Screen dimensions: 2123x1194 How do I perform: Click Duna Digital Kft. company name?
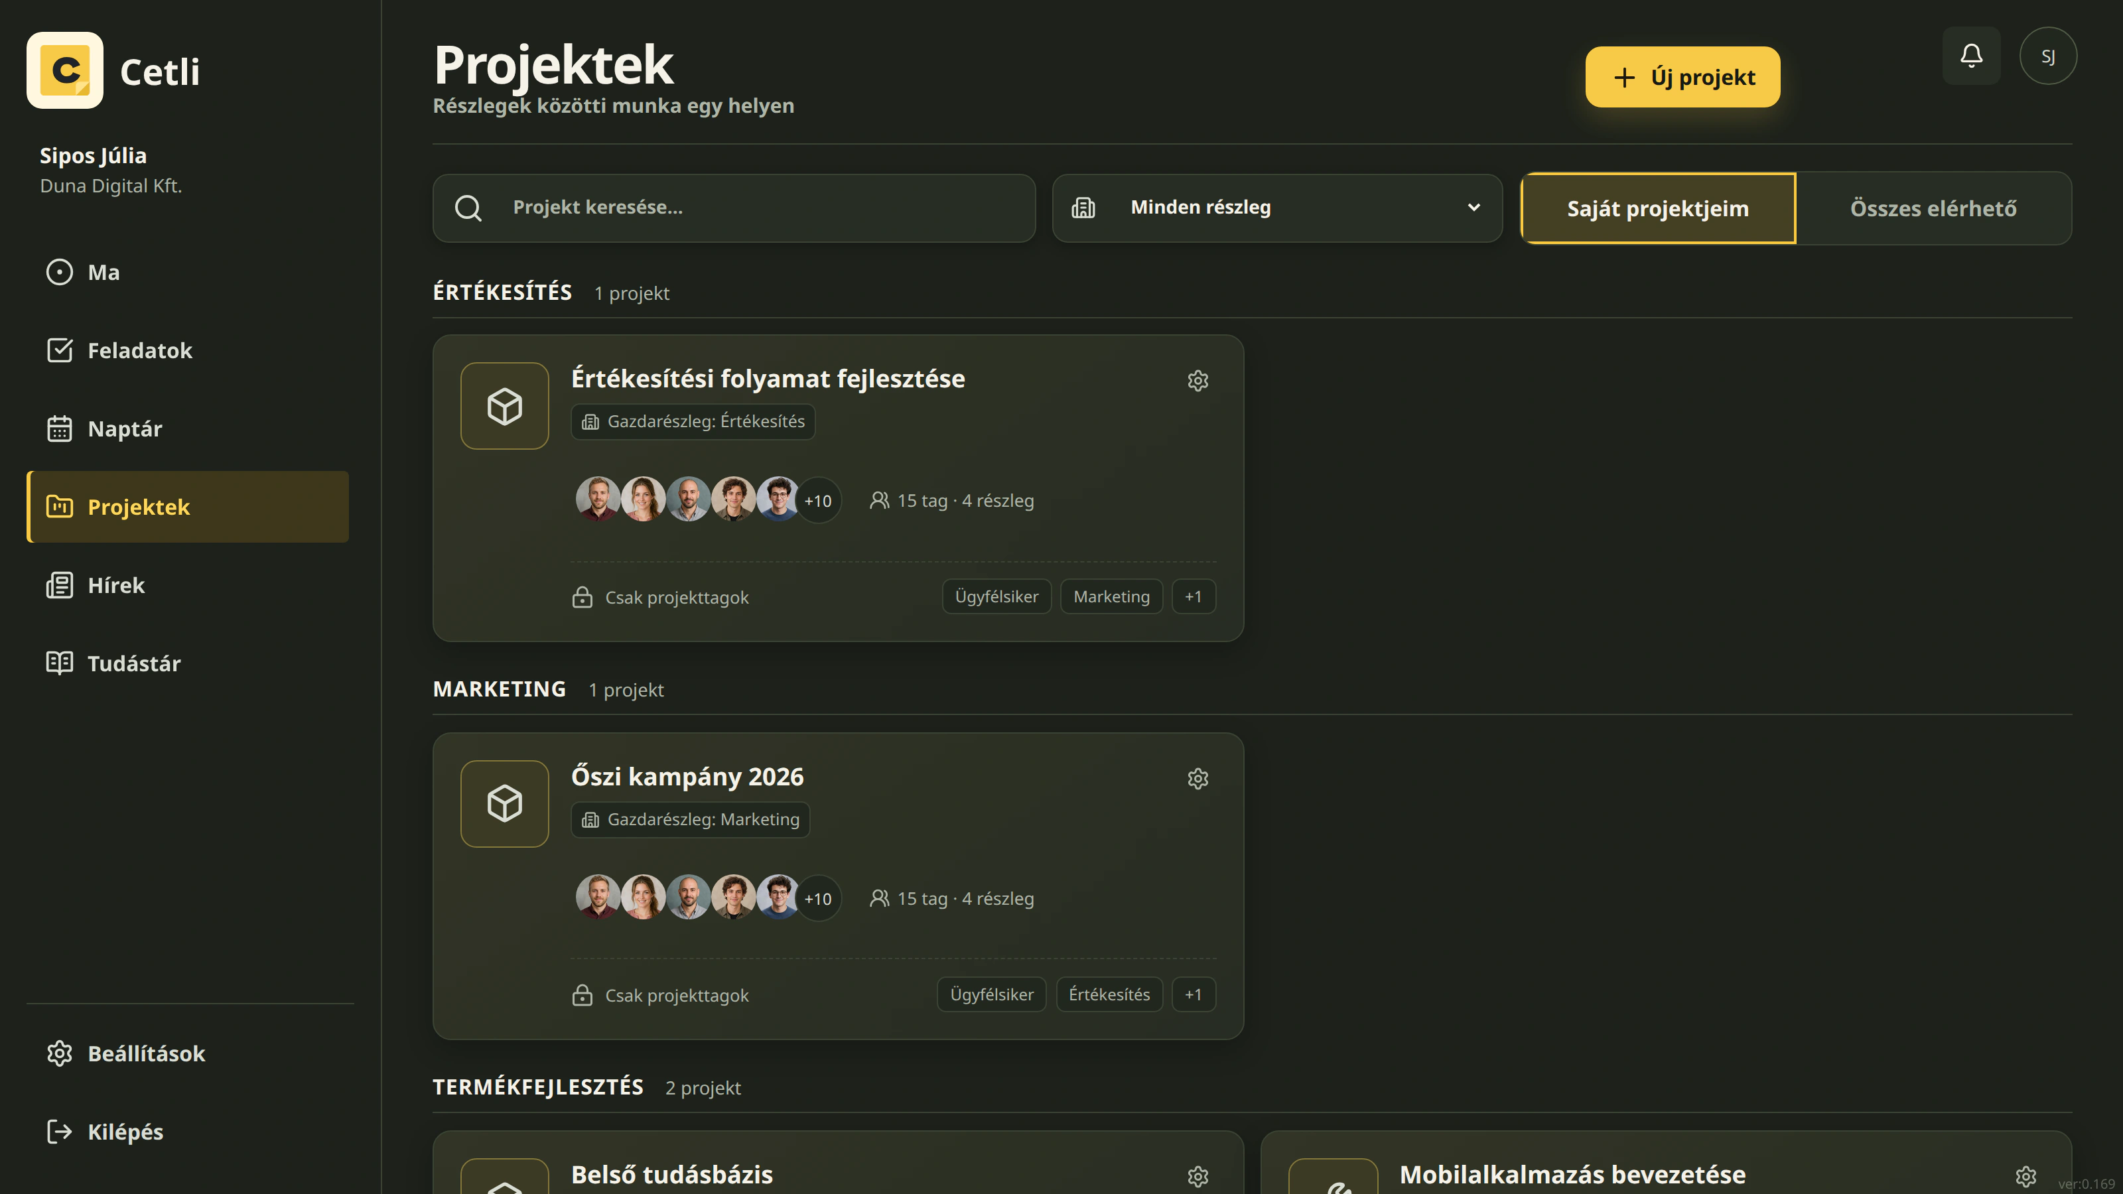click(x=110, y=186)
